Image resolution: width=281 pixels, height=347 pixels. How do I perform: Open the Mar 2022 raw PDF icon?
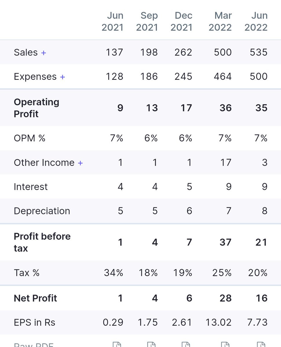coord(225,344)
